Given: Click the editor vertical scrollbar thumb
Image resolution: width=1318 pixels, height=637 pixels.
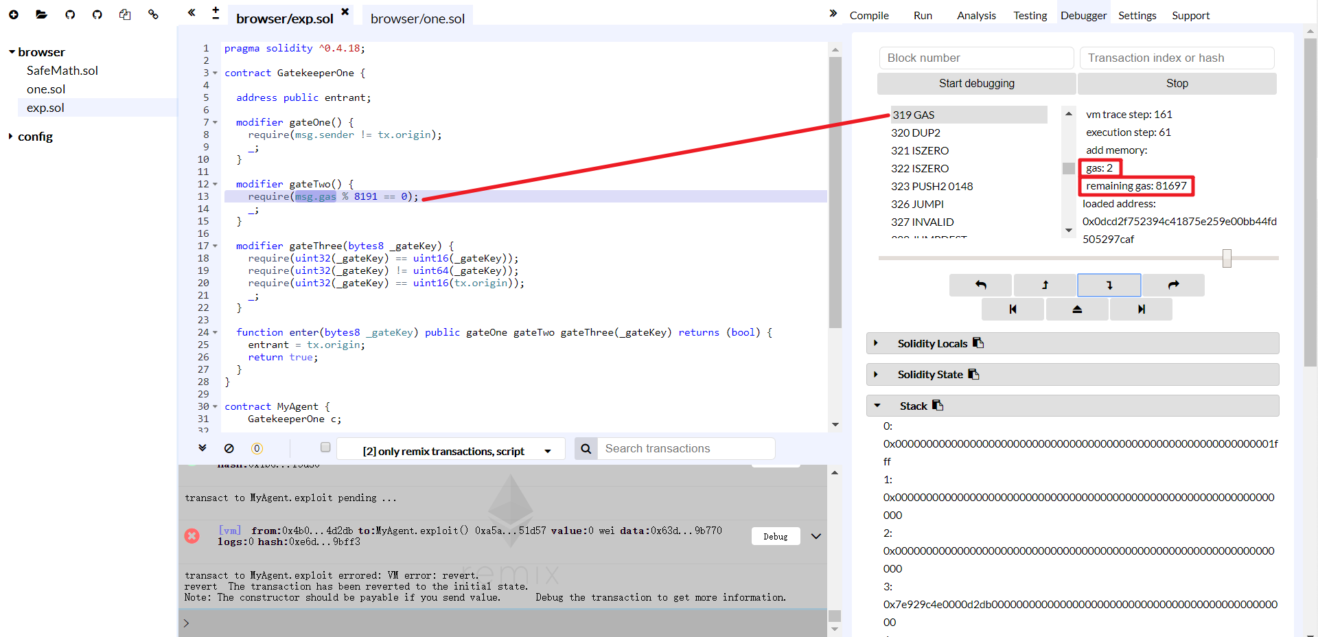Looking at the screenshot, I should coord(835,192).
